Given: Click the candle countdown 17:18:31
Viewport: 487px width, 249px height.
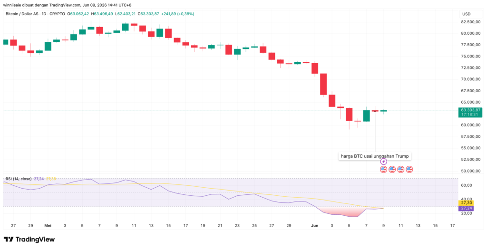Looking at the screenshot, I should [x=470, y=115].
